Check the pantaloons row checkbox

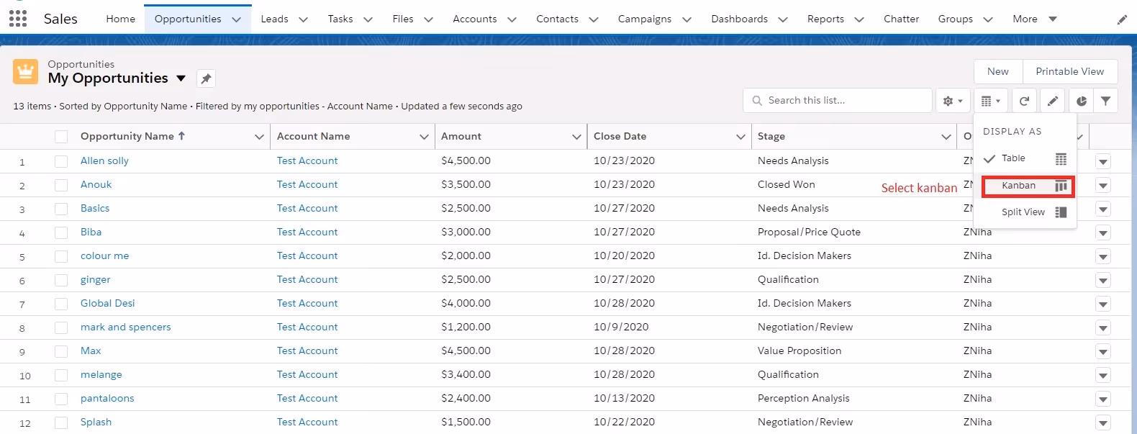click(x=61, y=399)
